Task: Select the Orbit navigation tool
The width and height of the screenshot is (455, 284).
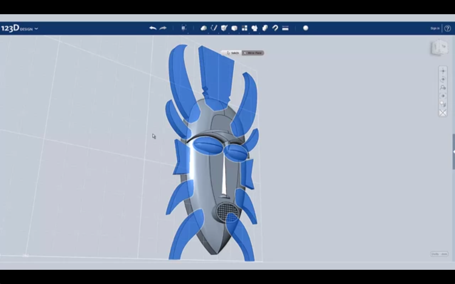Action: [x=443, y=79]
